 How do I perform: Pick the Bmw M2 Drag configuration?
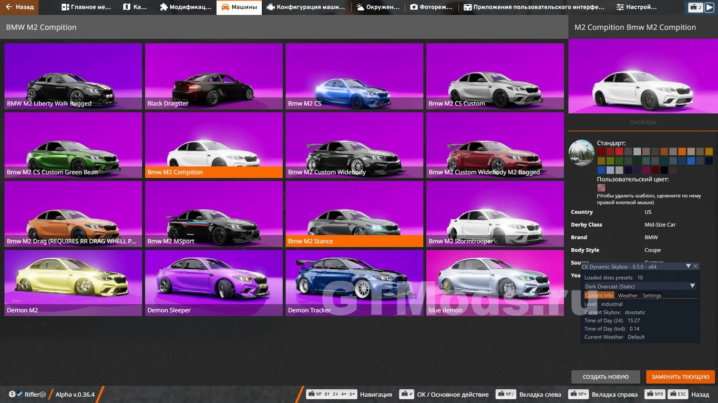tap(73, 214)
